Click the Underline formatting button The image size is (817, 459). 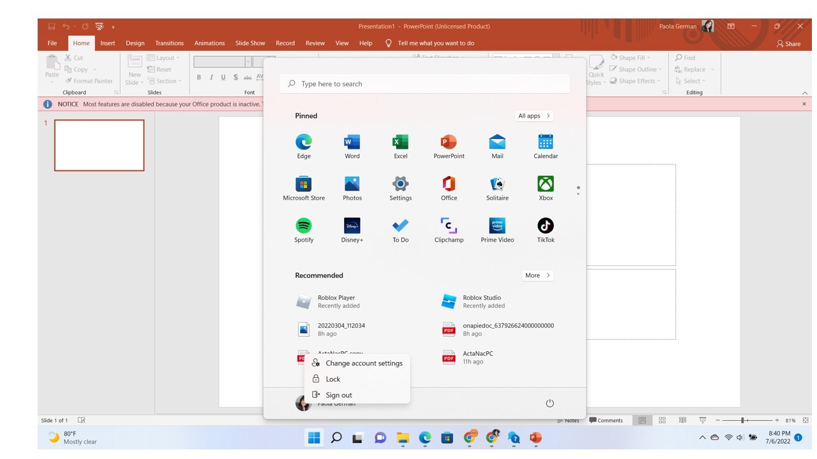pos(223,77)
